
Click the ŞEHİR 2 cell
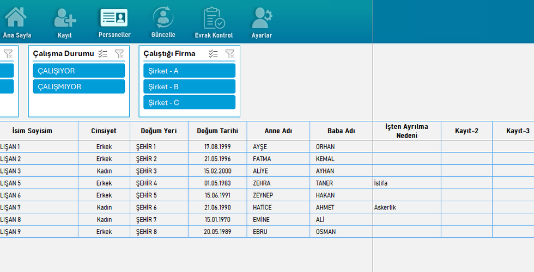[159, 159]
